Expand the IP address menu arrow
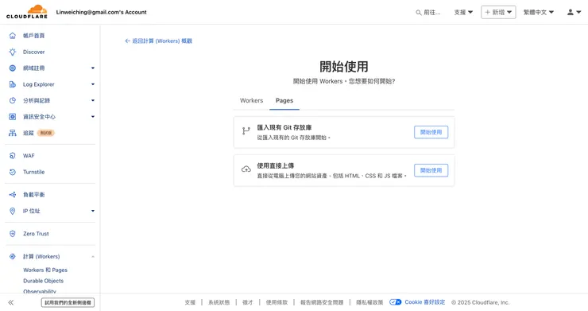588x311 pixels. click(93, 211)
